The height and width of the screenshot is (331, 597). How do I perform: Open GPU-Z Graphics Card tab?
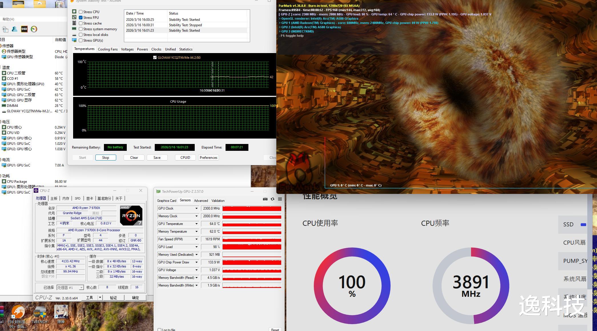tap(166, 201)
